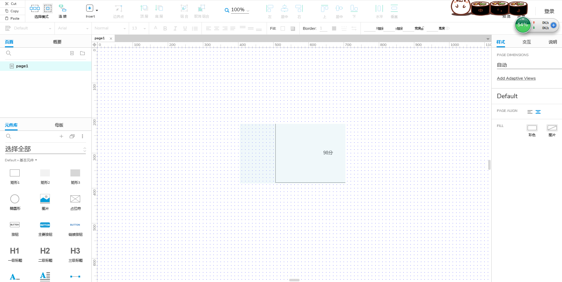Click the Border color swatch
562x282 pixels.
[334, 28]
